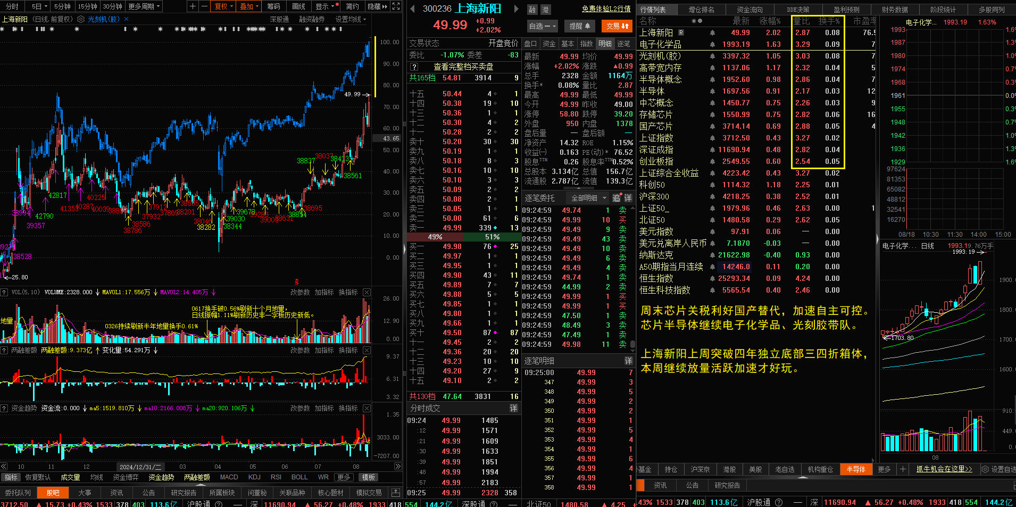Switch to 资金 tab in quote panel
Image resolution: width=1016 pixels, height=507 pixels.
point(549,44)
